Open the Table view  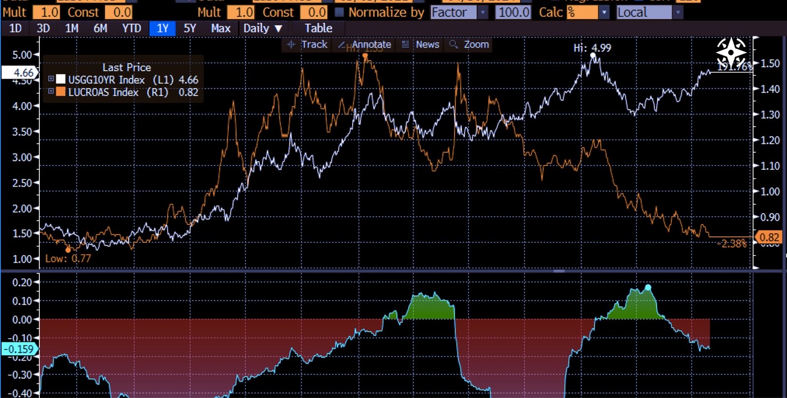pyautogui.click(x=318, y=28)
